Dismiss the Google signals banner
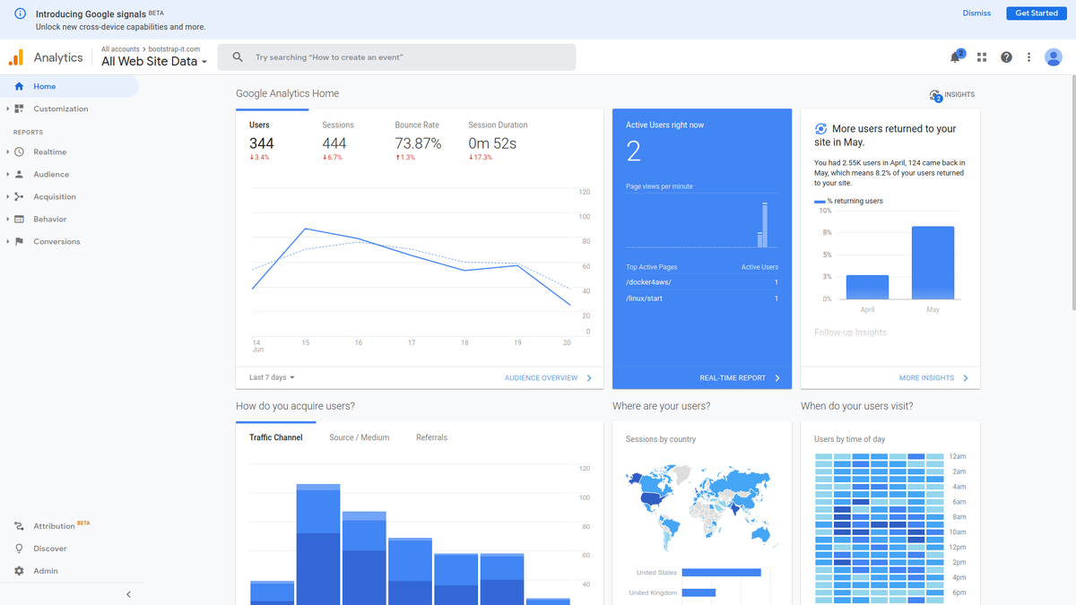The width and height of the screenshot is (1076, 605). pyautogui.click(x=976, y=13)
